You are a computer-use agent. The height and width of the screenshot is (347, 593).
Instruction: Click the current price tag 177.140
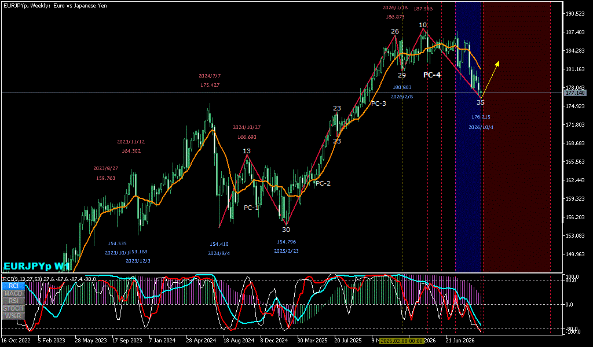click(x=574, y=93)
